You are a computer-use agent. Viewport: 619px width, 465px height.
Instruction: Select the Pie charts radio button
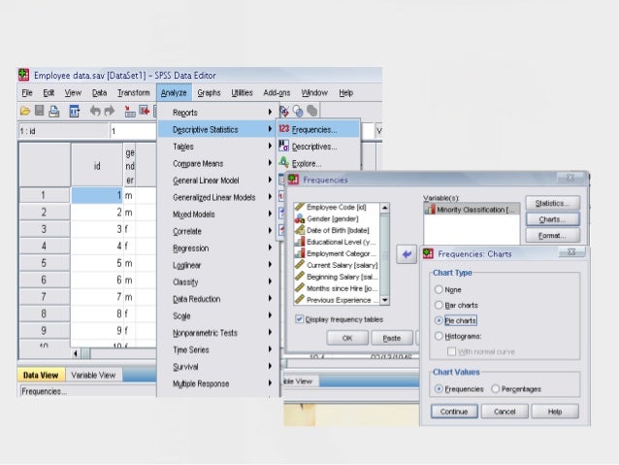pos(439,320)
